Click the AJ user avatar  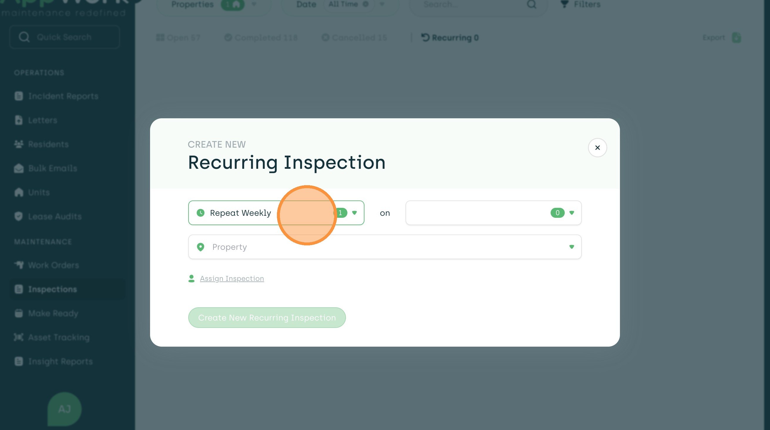pos(64,409)
